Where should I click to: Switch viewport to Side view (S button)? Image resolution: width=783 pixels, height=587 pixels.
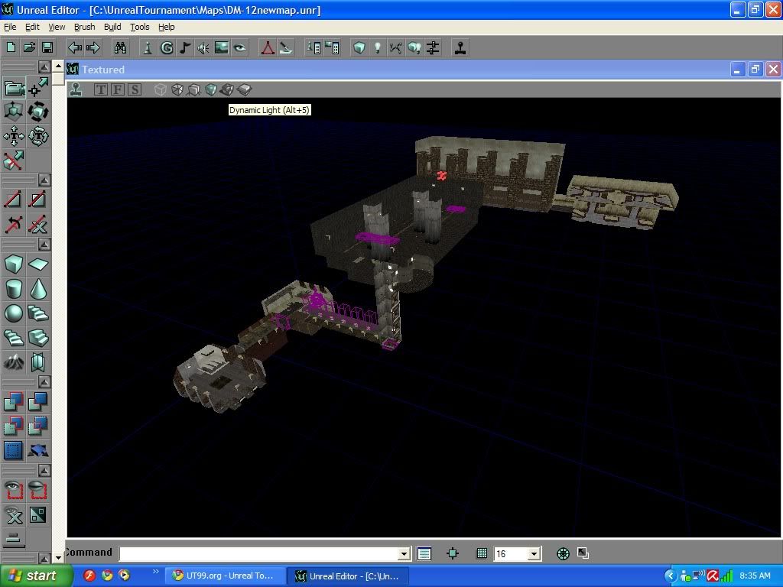point(135,89)
